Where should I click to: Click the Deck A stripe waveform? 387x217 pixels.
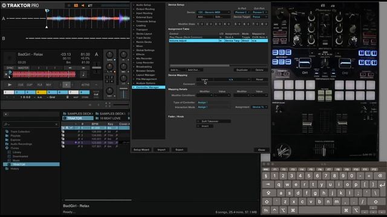coord(44,74)
